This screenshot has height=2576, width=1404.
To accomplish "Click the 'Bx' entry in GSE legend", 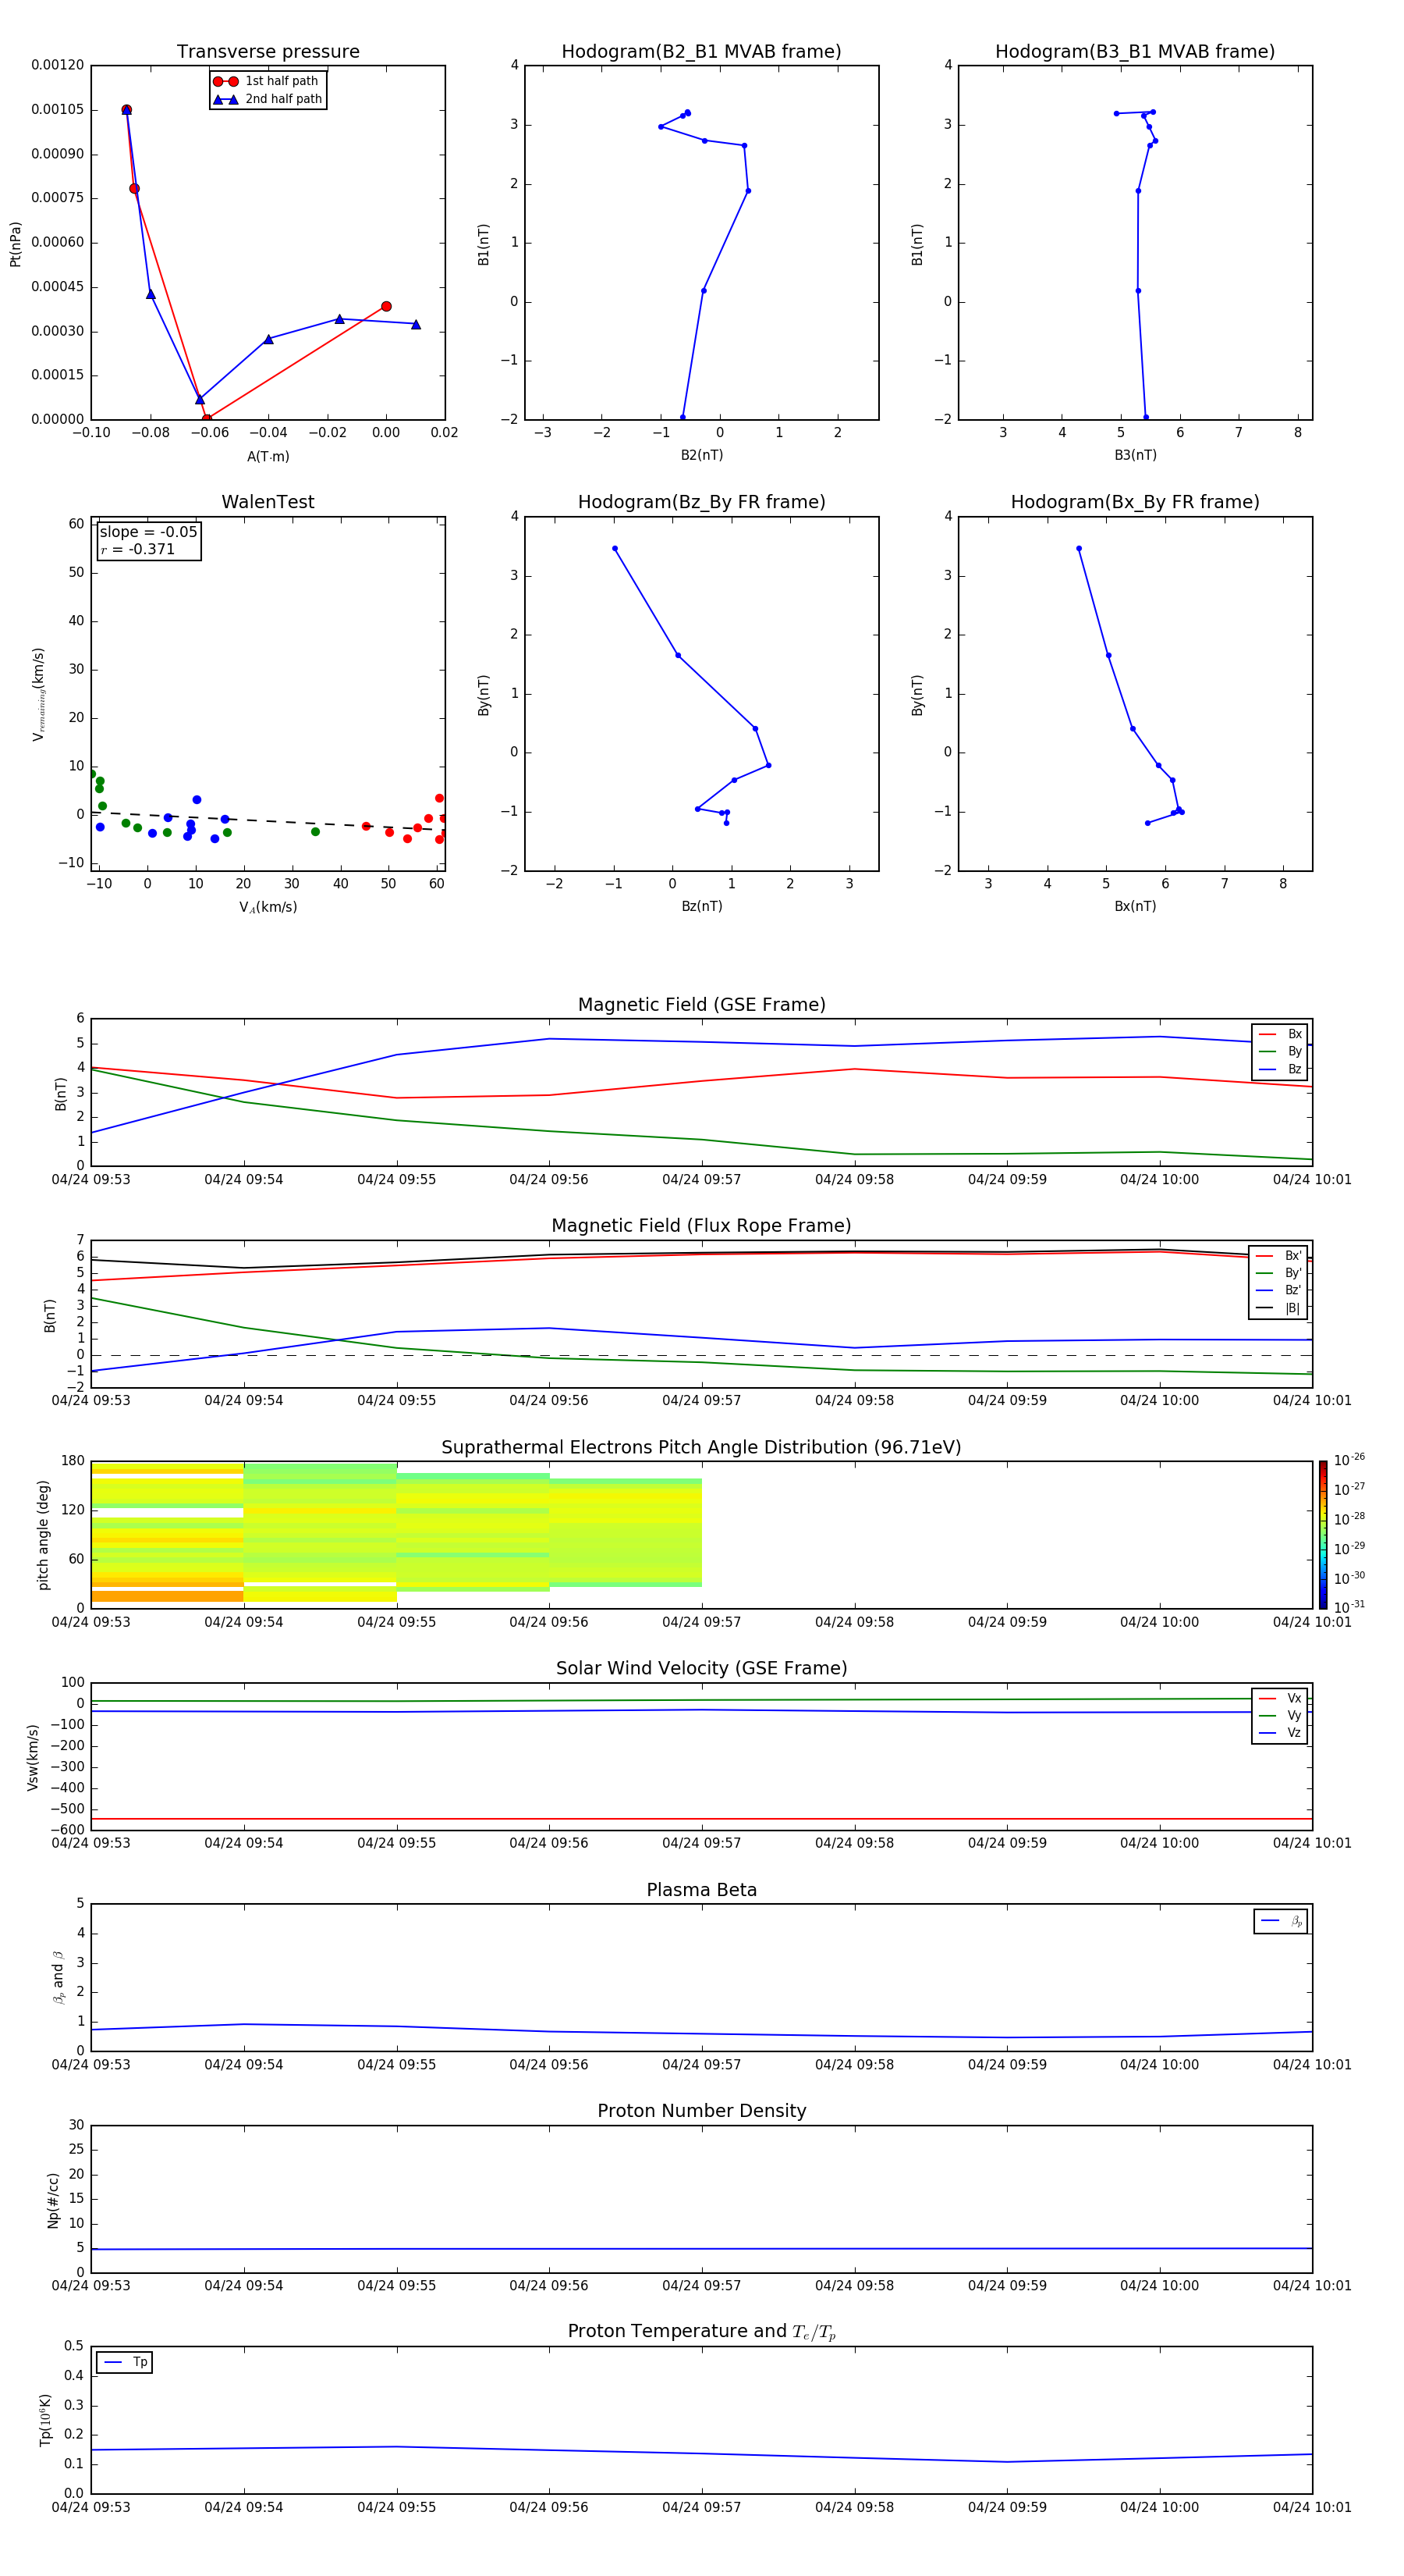I will tap(1280, 1034).
